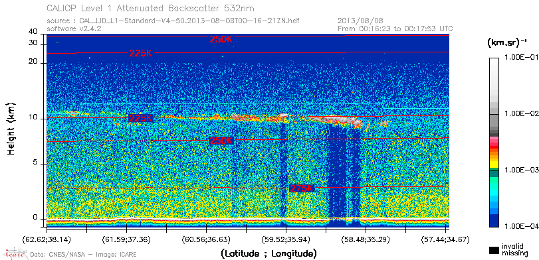Click the x-axis label '(57.44;34.67)'

click(x=445, y=239)
